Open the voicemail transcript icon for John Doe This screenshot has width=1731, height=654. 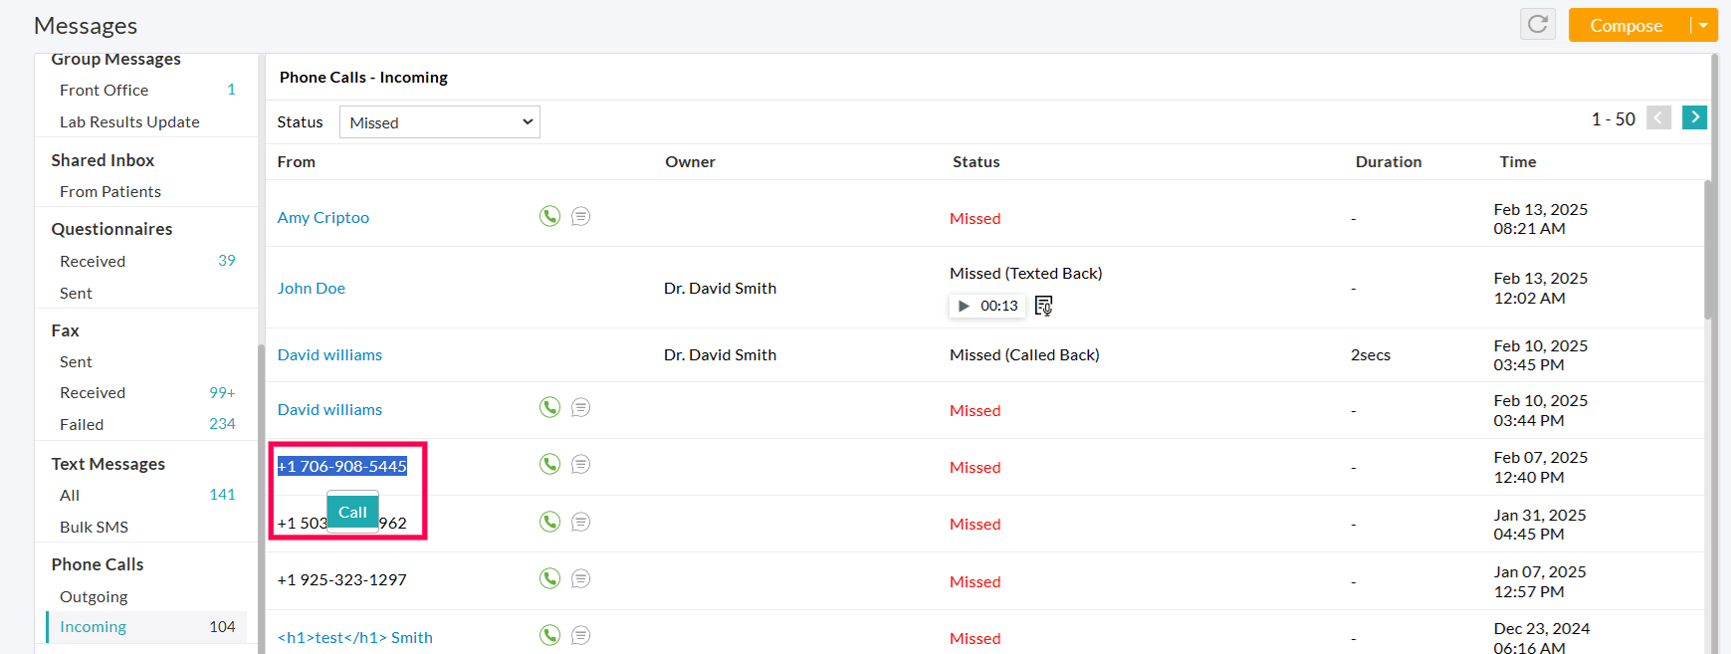[1043, 306]
